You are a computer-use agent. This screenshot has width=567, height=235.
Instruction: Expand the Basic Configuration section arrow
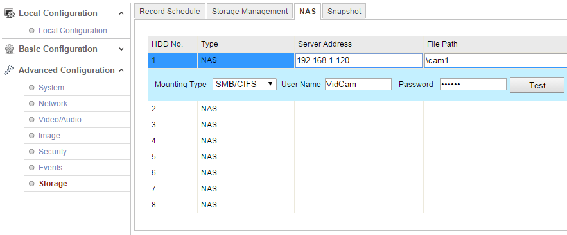(121, 49)
